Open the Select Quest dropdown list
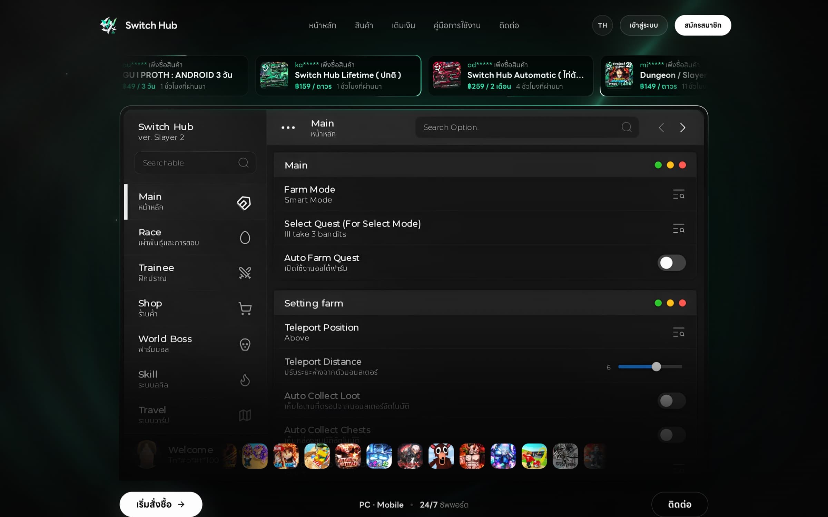The image size is (828, 517). 679,229
